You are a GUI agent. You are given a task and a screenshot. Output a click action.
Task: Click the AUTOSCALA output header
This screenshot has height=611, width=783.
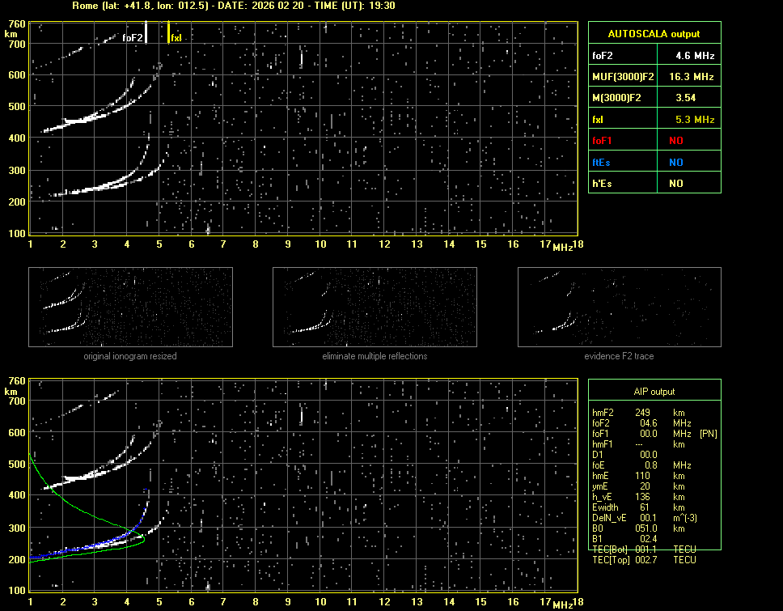[654, 34]
